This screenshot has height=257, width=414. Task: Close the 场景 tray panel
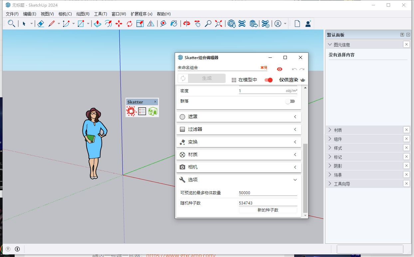tap(406, 175)
